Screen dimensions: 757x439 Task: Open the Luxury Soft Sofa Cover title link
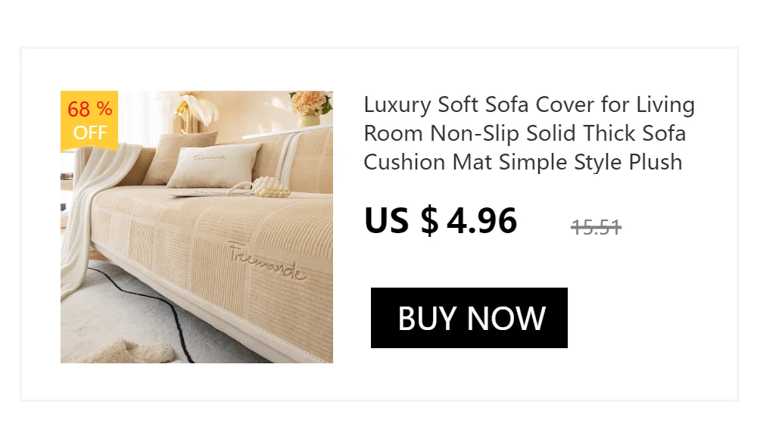[529, 133]
